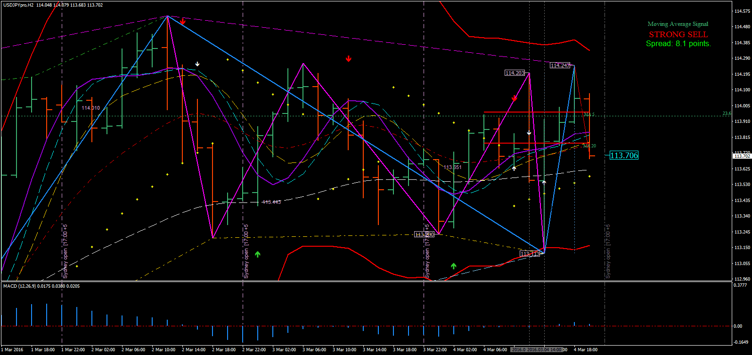
Task: Click the MA 20 line label
Action: coord(589,146)
